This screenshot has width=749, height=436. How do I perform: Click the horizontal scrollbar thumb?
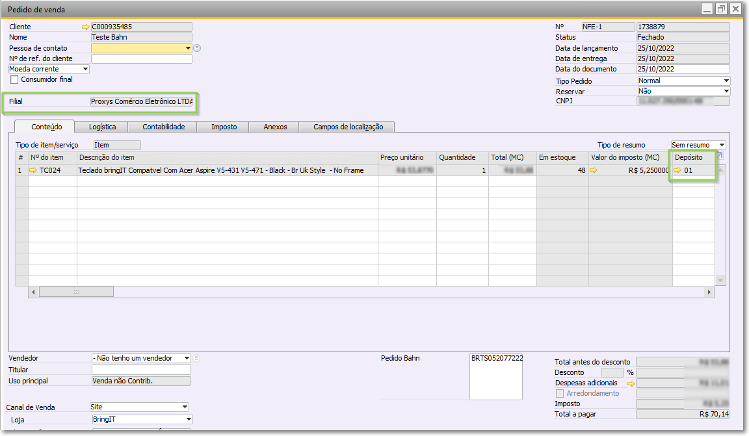point(76,292)
